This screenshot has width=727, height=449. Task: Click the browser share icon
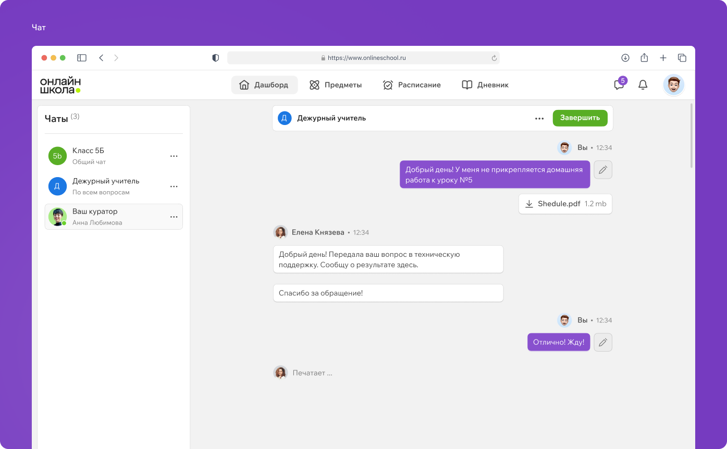pos(644,58)
